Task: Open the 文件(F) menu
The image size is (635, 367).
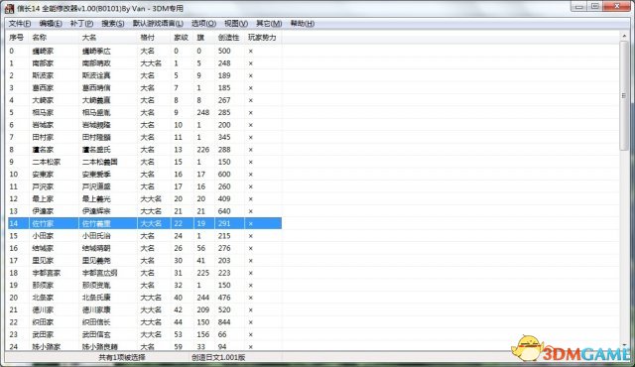Action: pos(20,24)
